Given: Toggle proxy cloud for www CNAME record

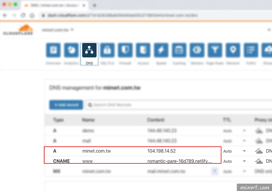Looking at the screenshot, I should point(259,161).
